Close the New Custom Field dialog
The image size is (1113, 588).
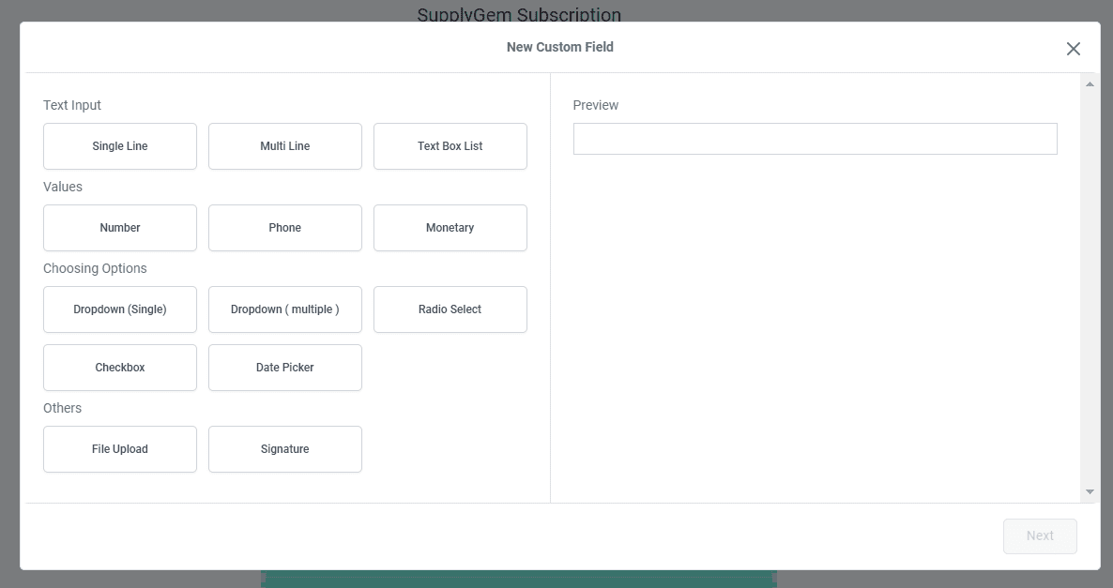pyautogui.click(x=1074, y=48)
